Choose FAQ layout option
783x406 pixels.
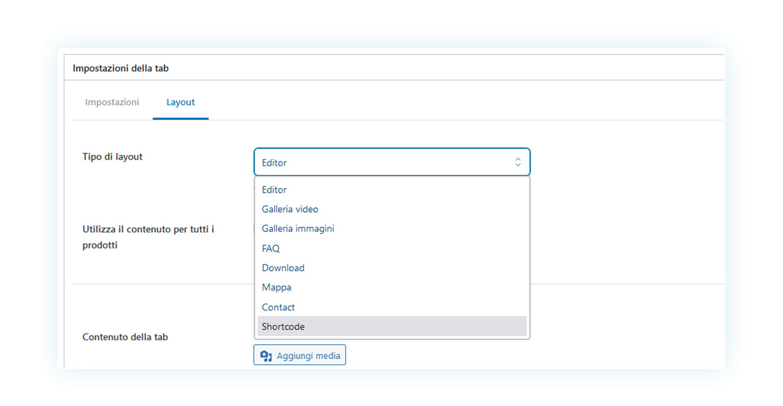(x=392, y=248)
